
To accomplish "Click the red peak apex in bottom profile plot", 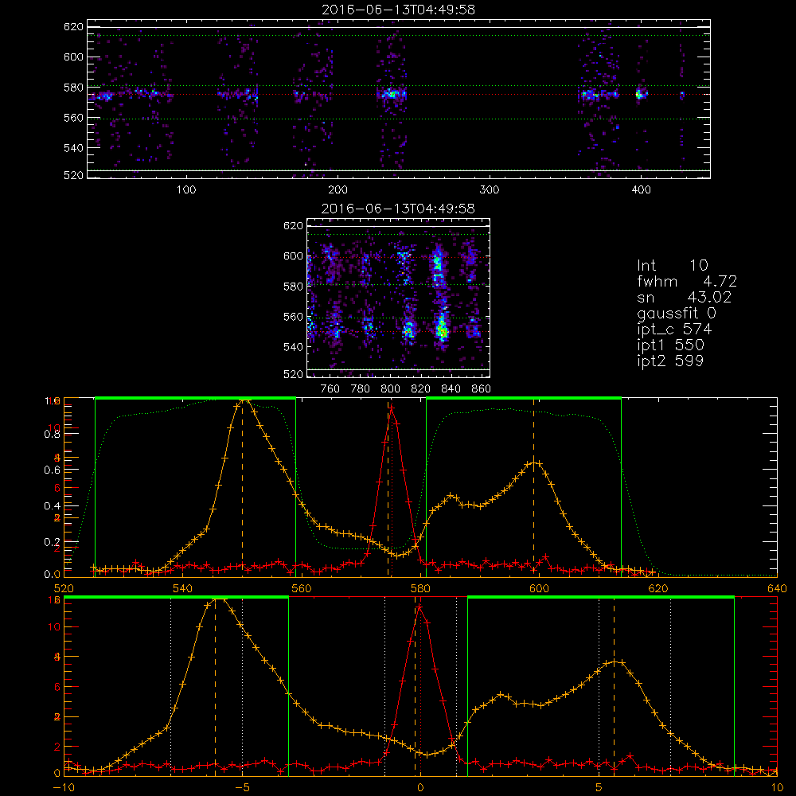I will [419, 607].
